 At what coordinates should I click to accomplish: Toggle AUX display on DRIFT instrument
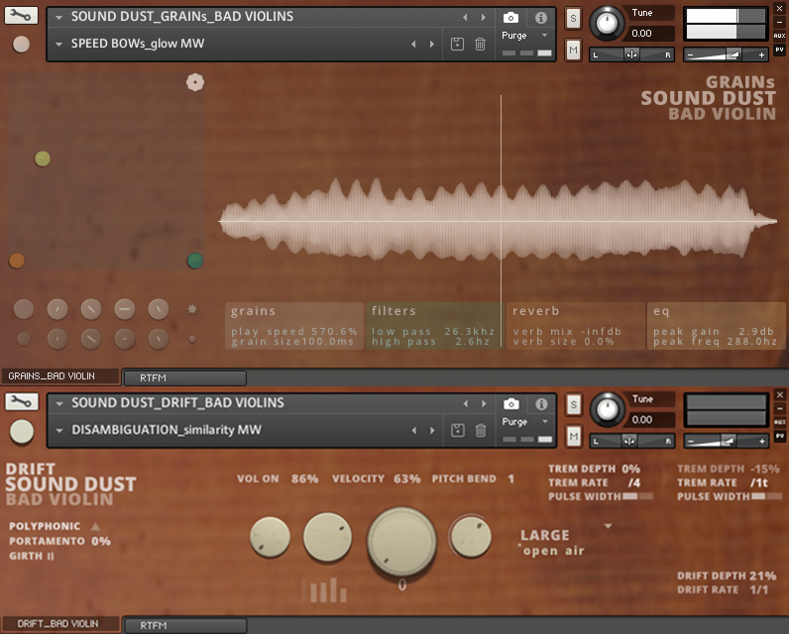pos(780,421)
